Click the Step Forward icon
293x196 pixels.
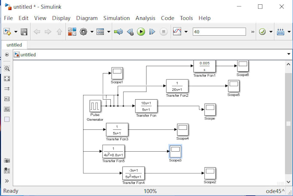(x=152, y=32)
